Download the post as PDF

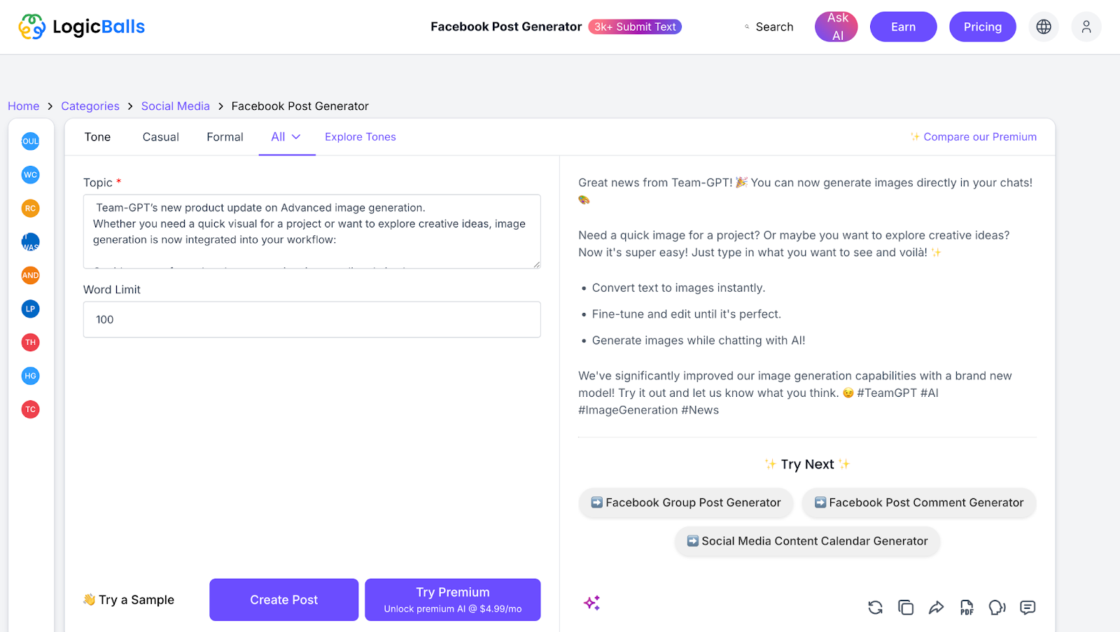tap(967, 608)
